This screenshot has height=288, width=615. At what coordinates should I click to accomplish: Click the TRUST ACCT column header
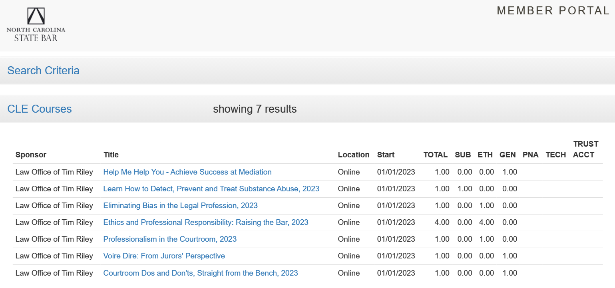pos(586,149)
